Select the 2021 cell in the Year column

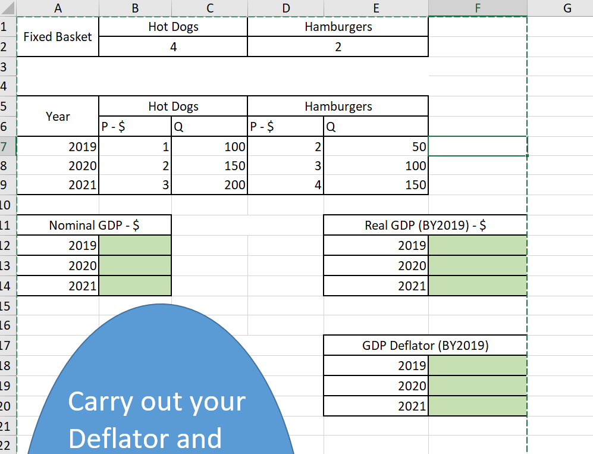coord(58,184)
